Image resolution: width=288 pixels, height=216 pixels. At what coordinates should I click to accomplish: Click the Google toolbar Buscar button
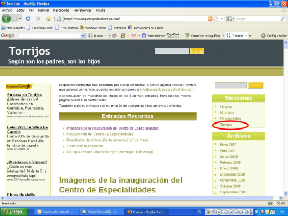point(96,35)
